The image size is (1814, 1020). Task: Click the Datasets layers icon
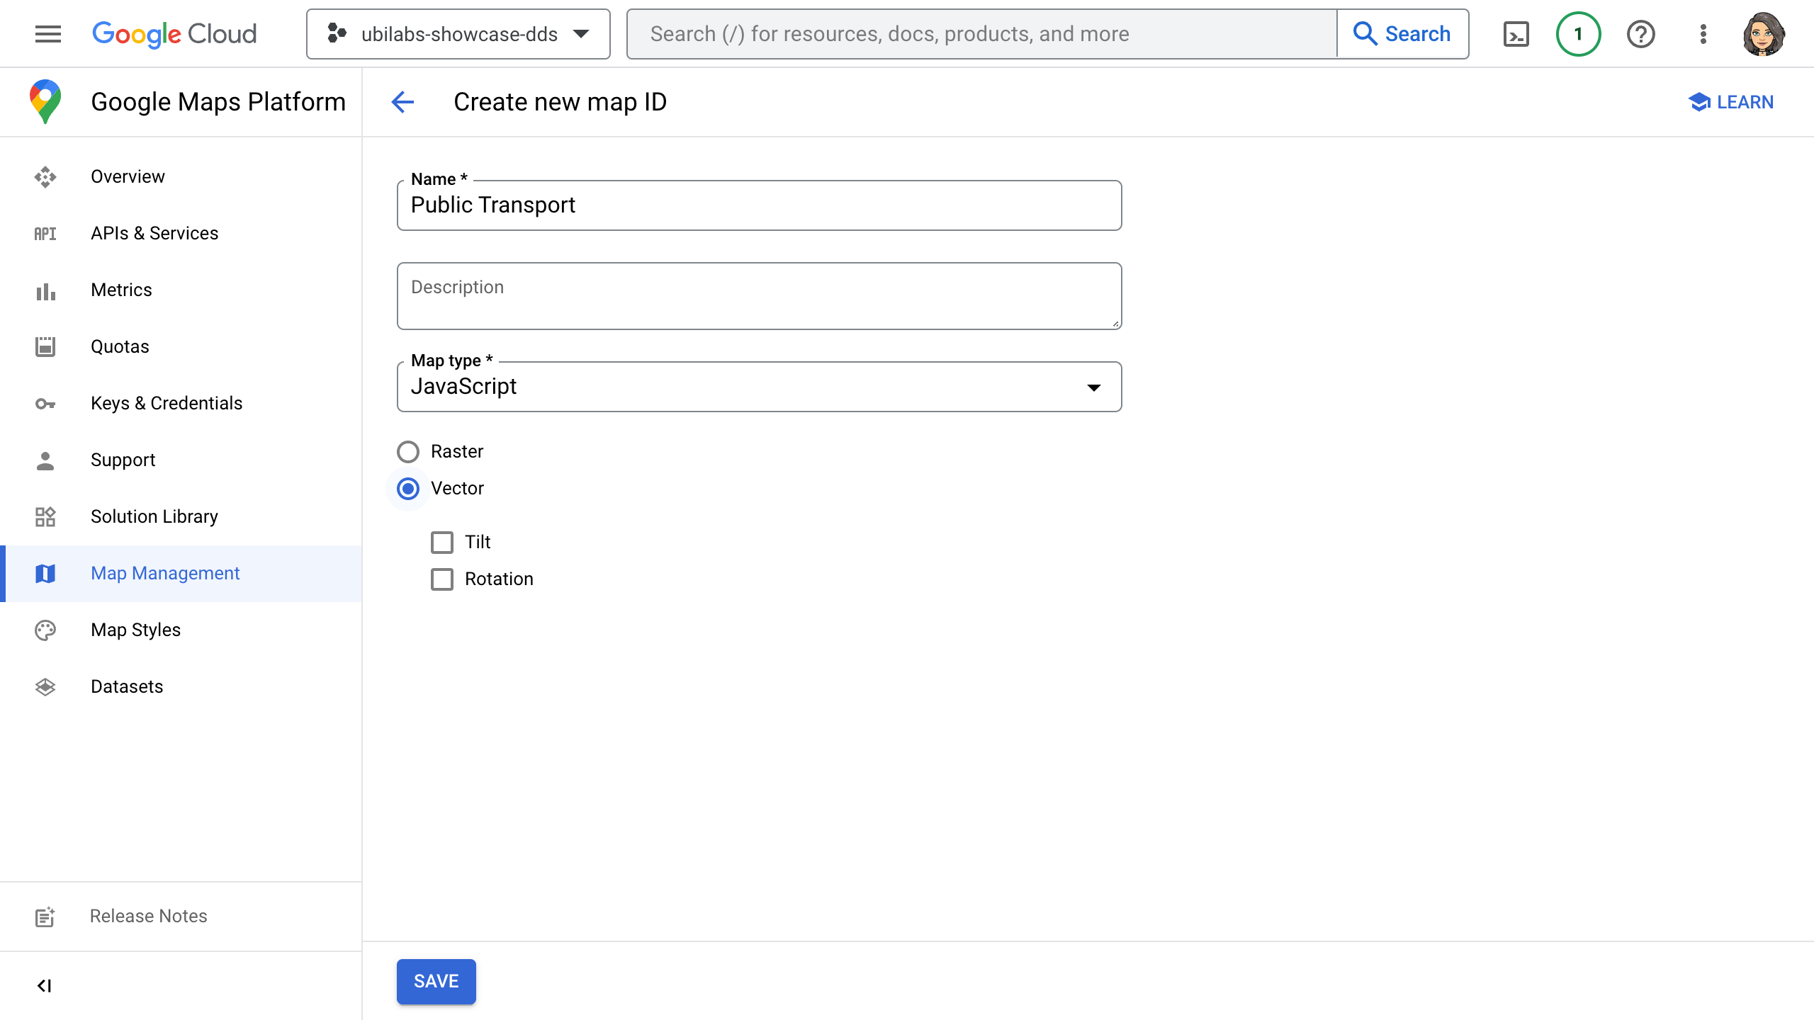click(x=45, y=686)
